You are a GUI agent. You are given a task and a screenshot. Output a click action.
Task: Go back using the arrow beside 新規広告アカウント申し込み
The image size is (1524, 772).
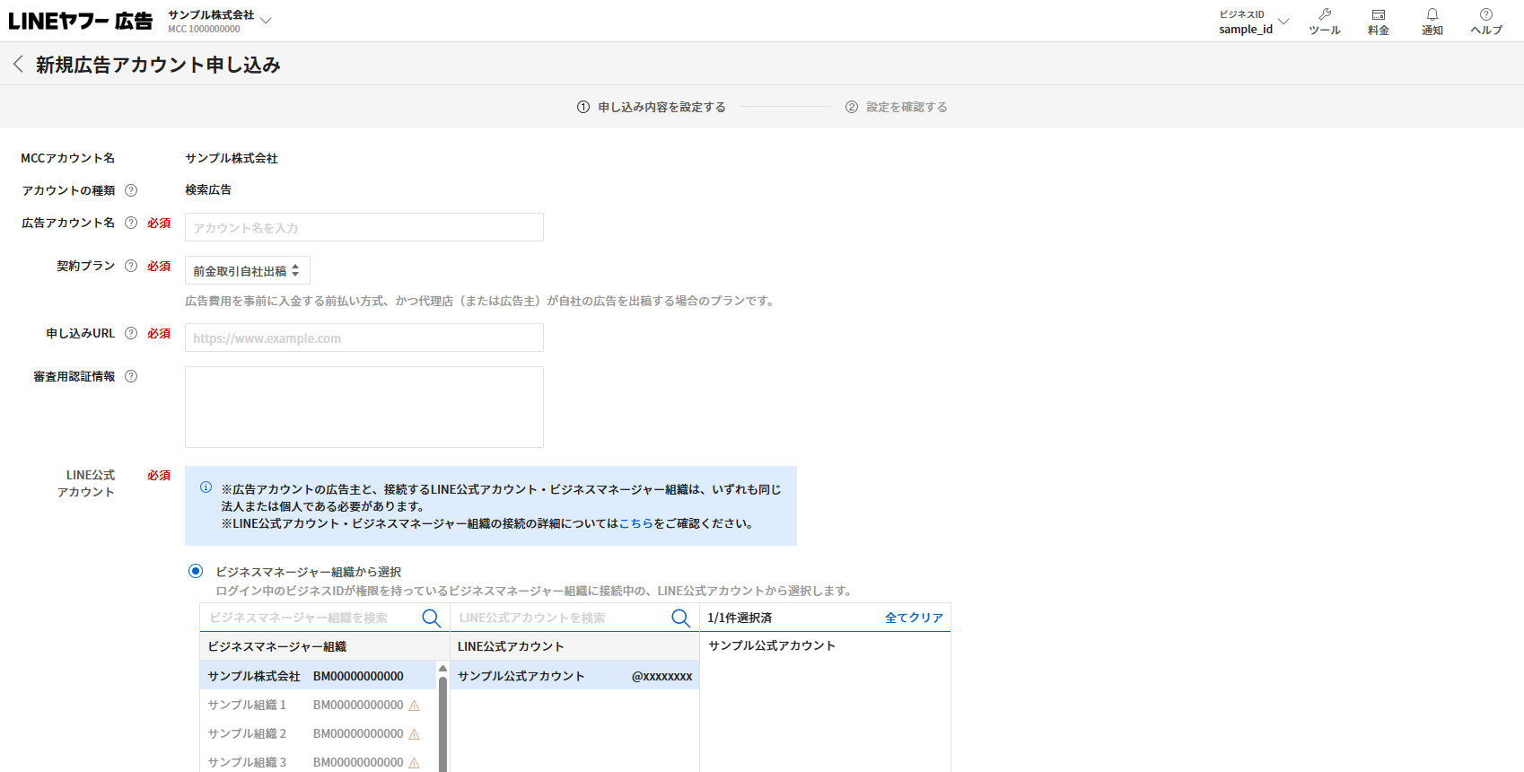pyautogui.click(x=18, y=64)
